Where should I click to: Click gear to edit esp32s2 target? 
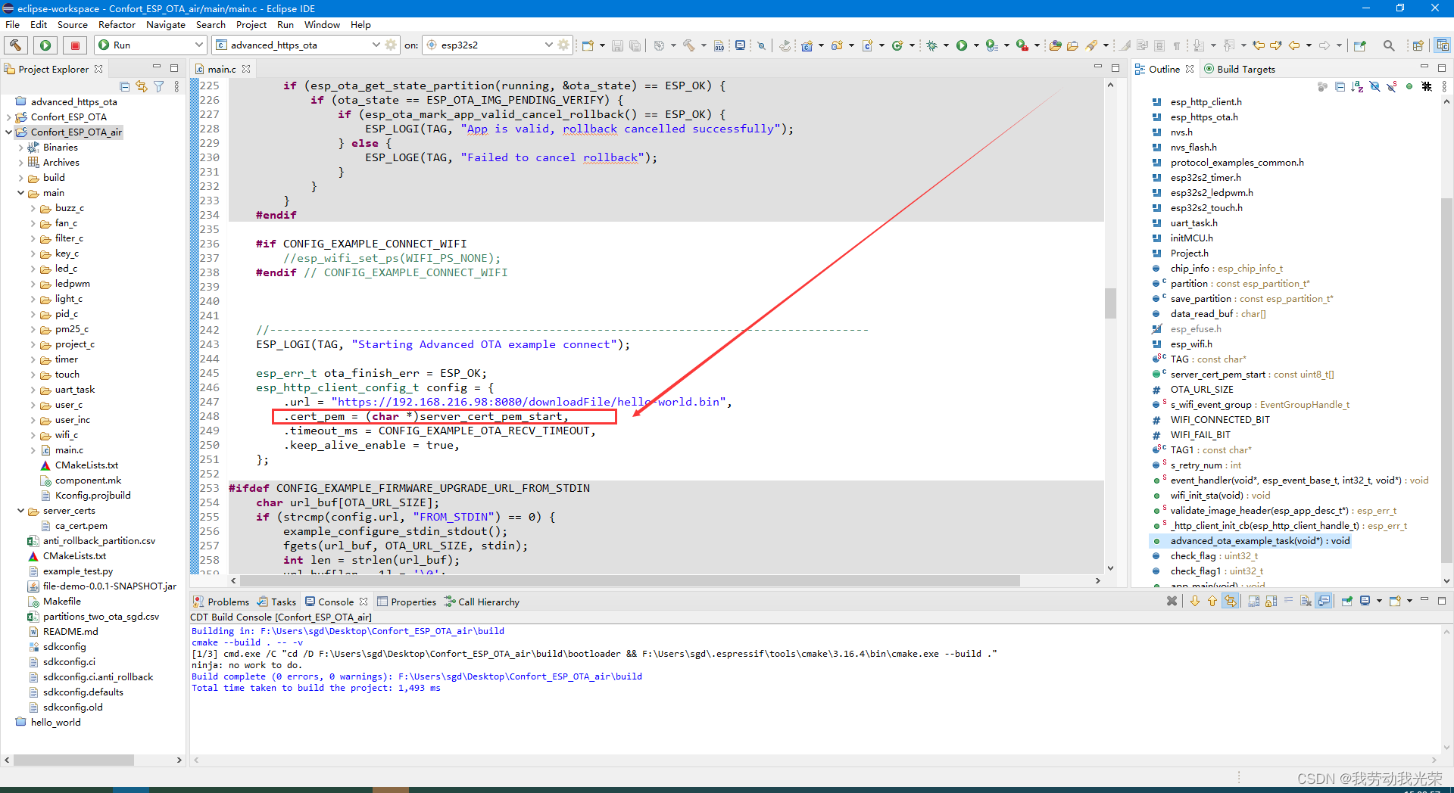point(563,45)
